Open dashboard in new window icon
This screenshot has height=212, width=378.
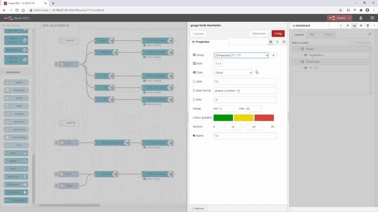click(x=369, y=34)
